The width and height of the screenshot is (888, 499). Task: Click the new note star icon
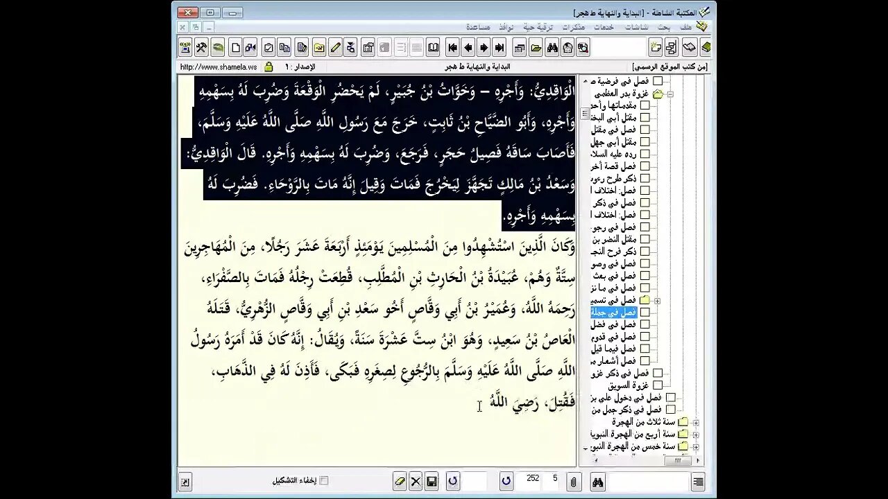click(656, 48)
